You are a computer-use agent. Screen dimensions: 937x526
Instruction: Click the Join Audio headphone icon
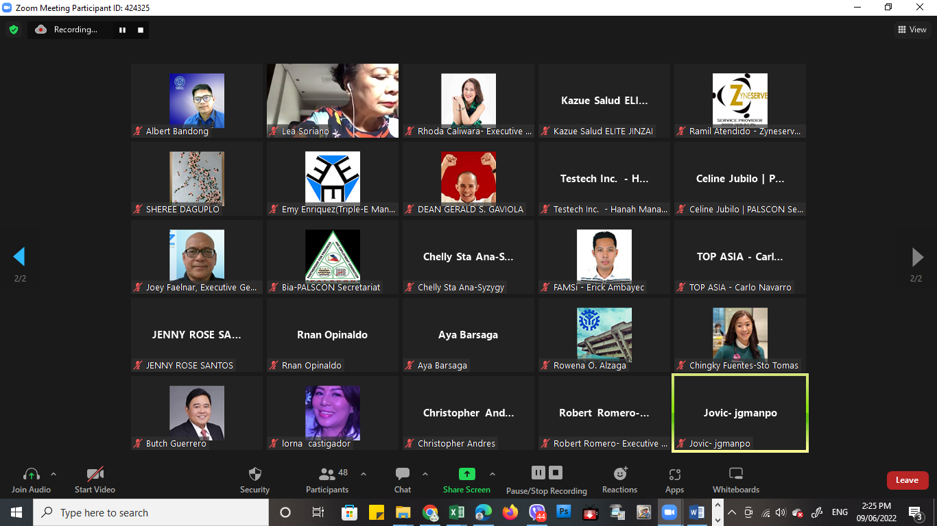(x=31, y=474)
